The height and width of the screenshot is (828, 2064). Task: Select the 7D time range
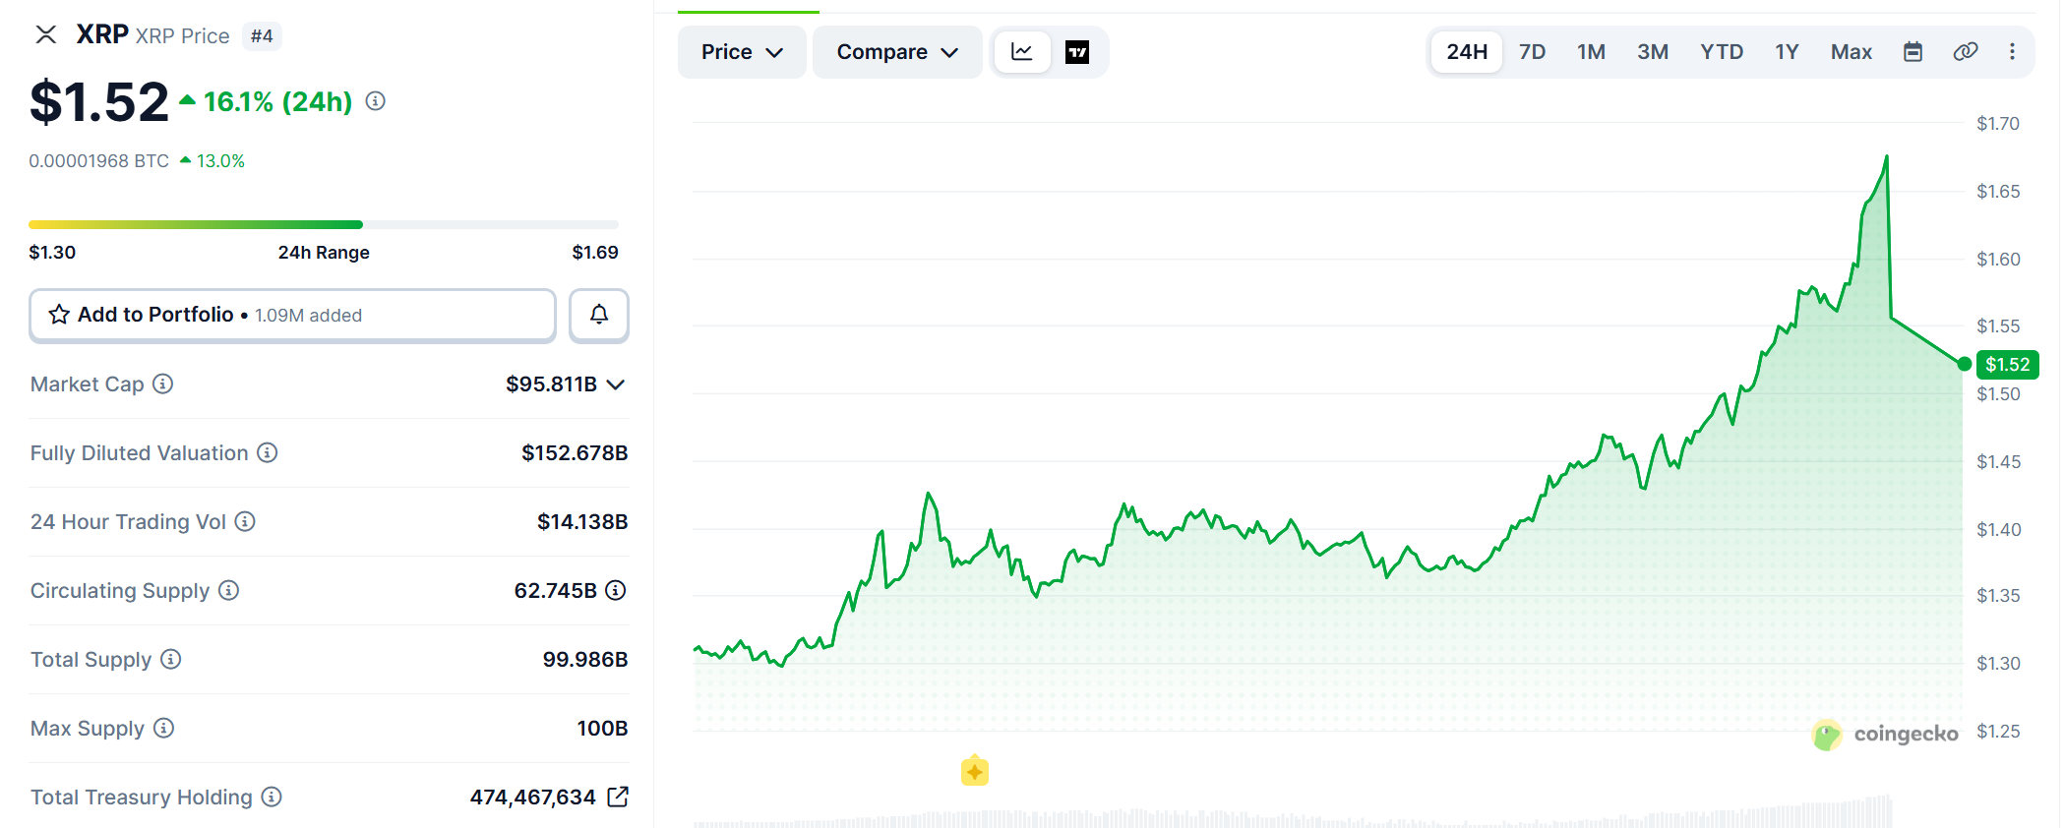(x=1532, y=52)
